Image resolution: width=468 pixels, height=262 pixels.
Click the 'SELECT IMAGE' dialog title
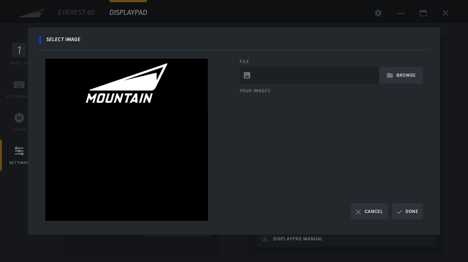63,39
